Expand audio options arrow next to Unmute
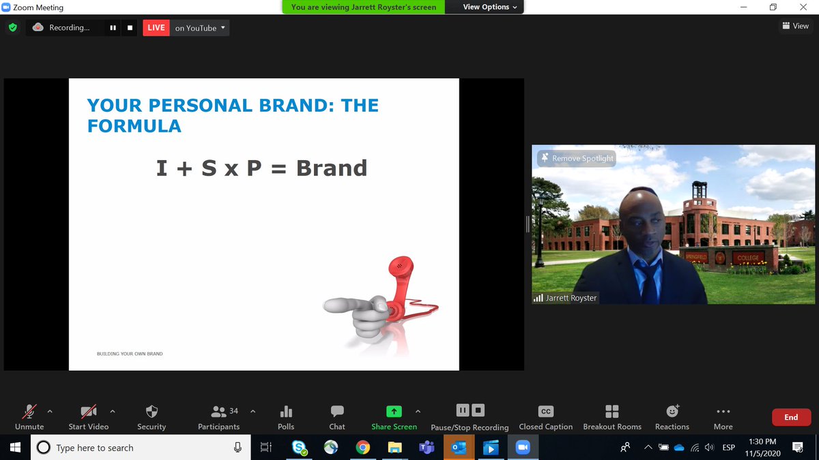This screenshot has height=460, width=819. click(x=50, y=412)
